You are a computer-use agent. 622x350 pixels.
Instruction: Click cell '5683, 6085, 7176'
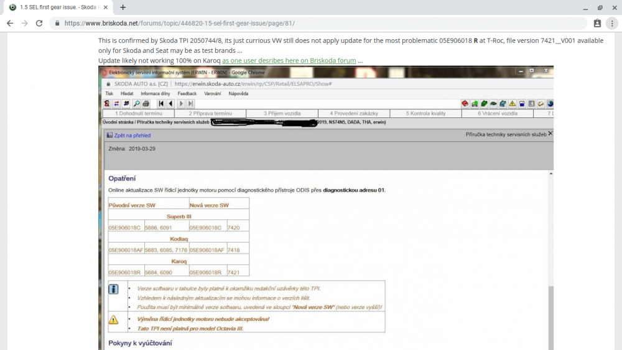pyautogui.click(x=166, y=250)
